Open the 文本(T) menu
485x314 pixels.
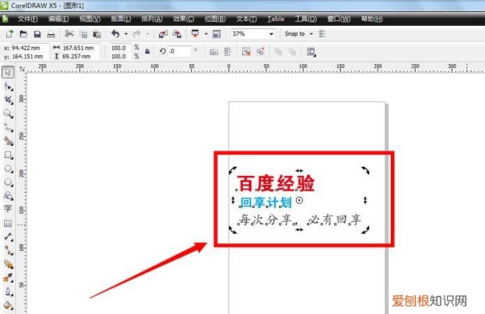coord(246,19)
